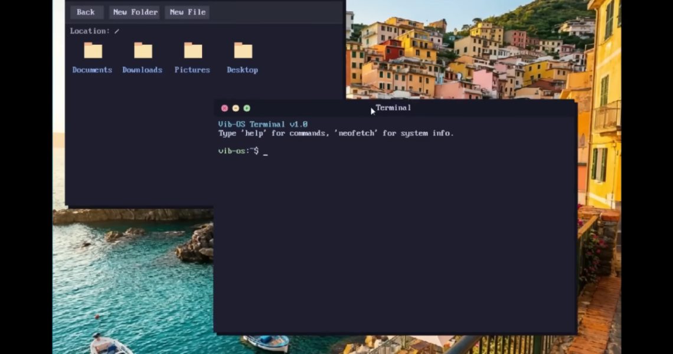Minimize Terminal using the yellow button
The width and height of the screenshot is (673, 354).
[236, 108]
